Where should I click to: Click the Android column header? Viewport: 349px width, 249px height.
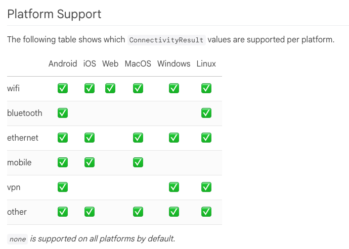tap(63, 64)
